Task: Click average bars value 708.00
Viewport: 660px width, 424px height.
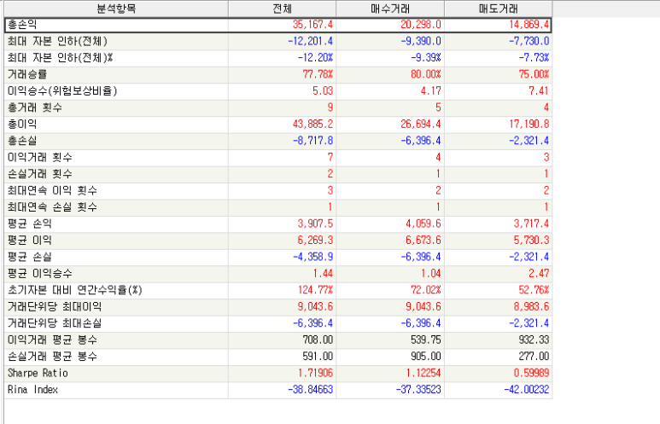Action: (318, 340)
